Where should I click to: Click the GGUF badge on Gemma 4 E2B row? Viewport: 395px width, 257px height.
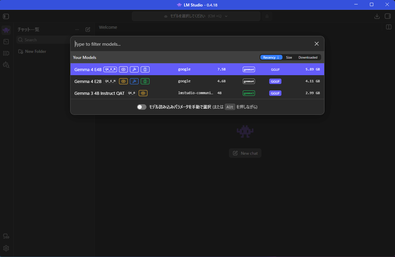tap(275, 81)
